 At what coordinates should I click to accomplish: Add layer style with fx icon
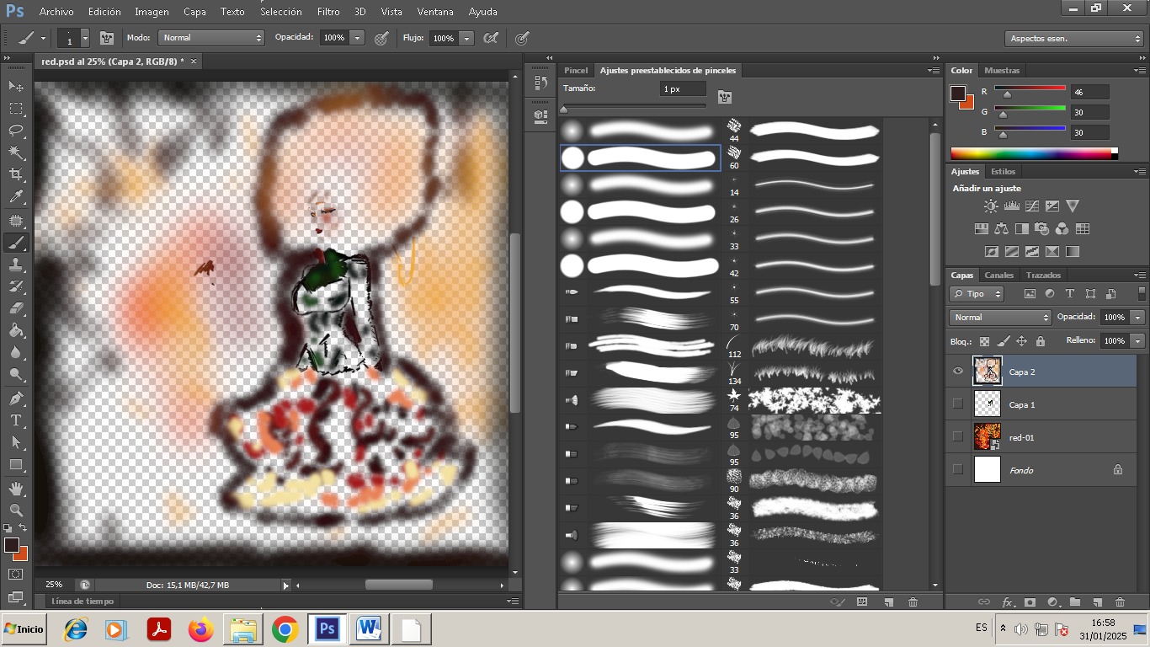(x=1008, y=602)
